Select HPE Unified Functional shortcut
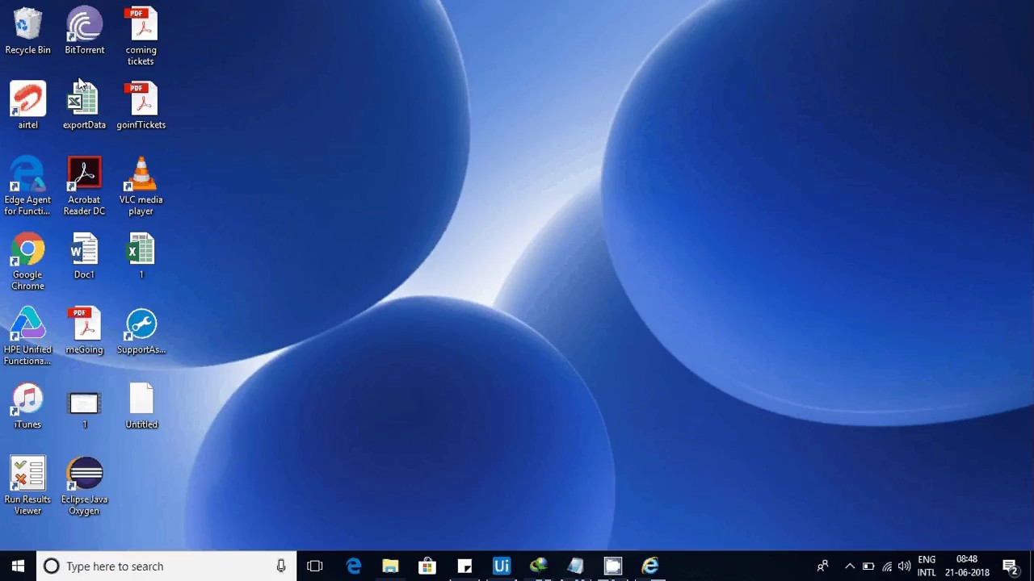Image resolution: width=1034 pixels, height=581 pixels. [27, 336]
